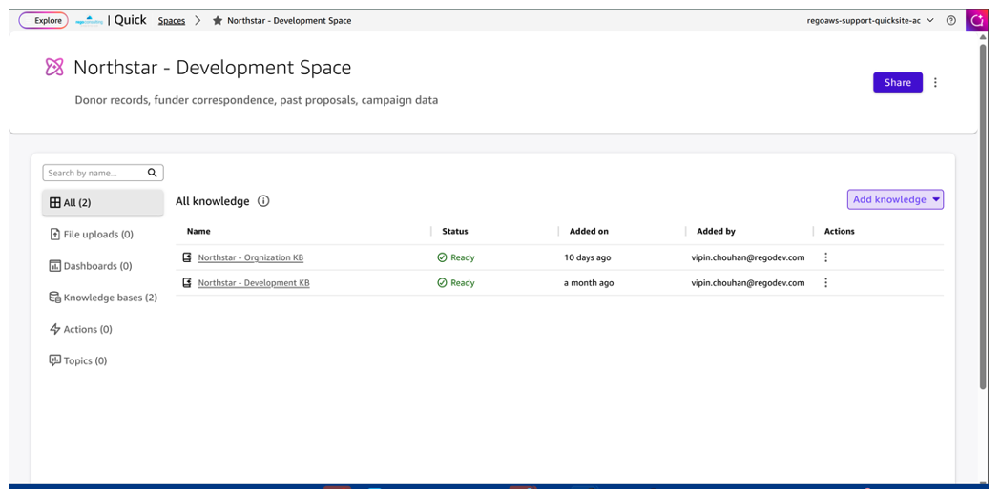The height and width of the screenshot is (494, 1000).
Task: Open actions menu for Northstar - Development KB
Action: 826,282
